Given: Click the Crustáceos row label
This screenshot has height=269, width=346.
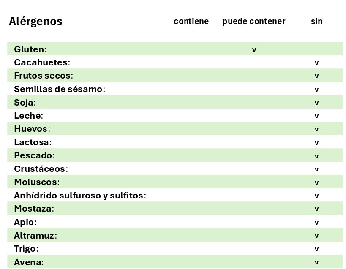Looking at the screenshot, I should point(41,169).
